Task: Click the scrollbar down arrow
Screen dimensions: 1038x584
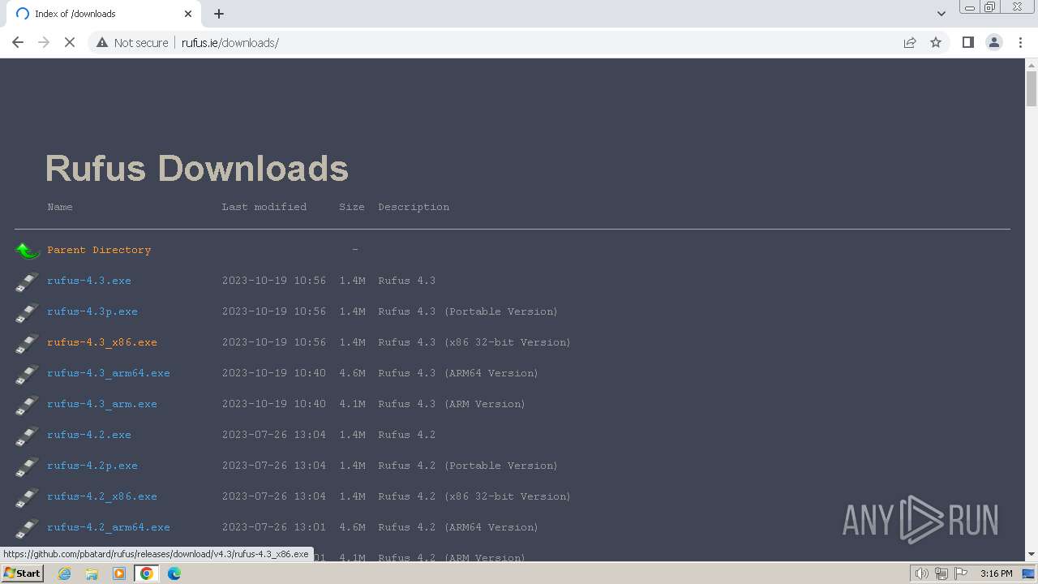Action: [x=1032, y=554]
